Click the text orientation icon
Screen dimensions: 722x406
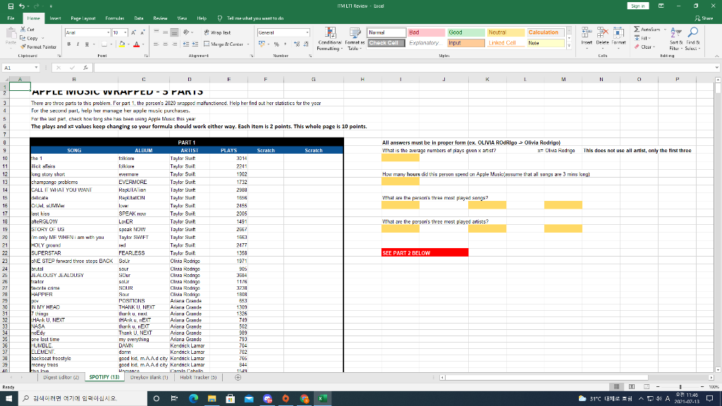[186, 32]
